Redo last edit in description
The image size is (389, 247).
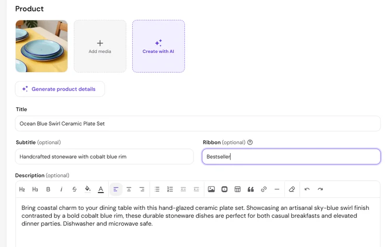click(321, 189)
